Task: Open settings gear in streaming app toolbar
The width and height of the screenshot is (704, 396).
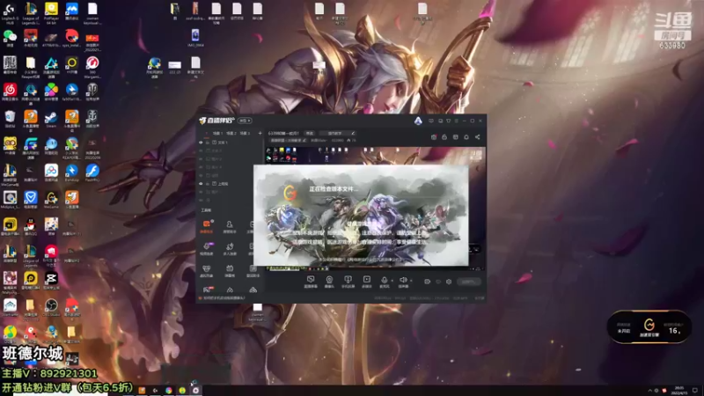Action: 449,282
